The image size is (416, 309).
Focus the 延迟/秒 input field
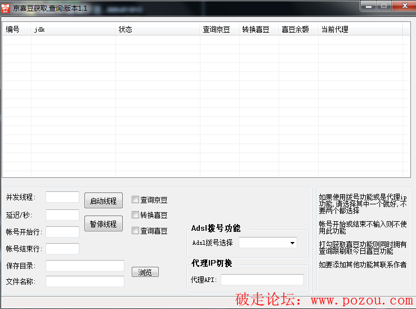[62, 215]
